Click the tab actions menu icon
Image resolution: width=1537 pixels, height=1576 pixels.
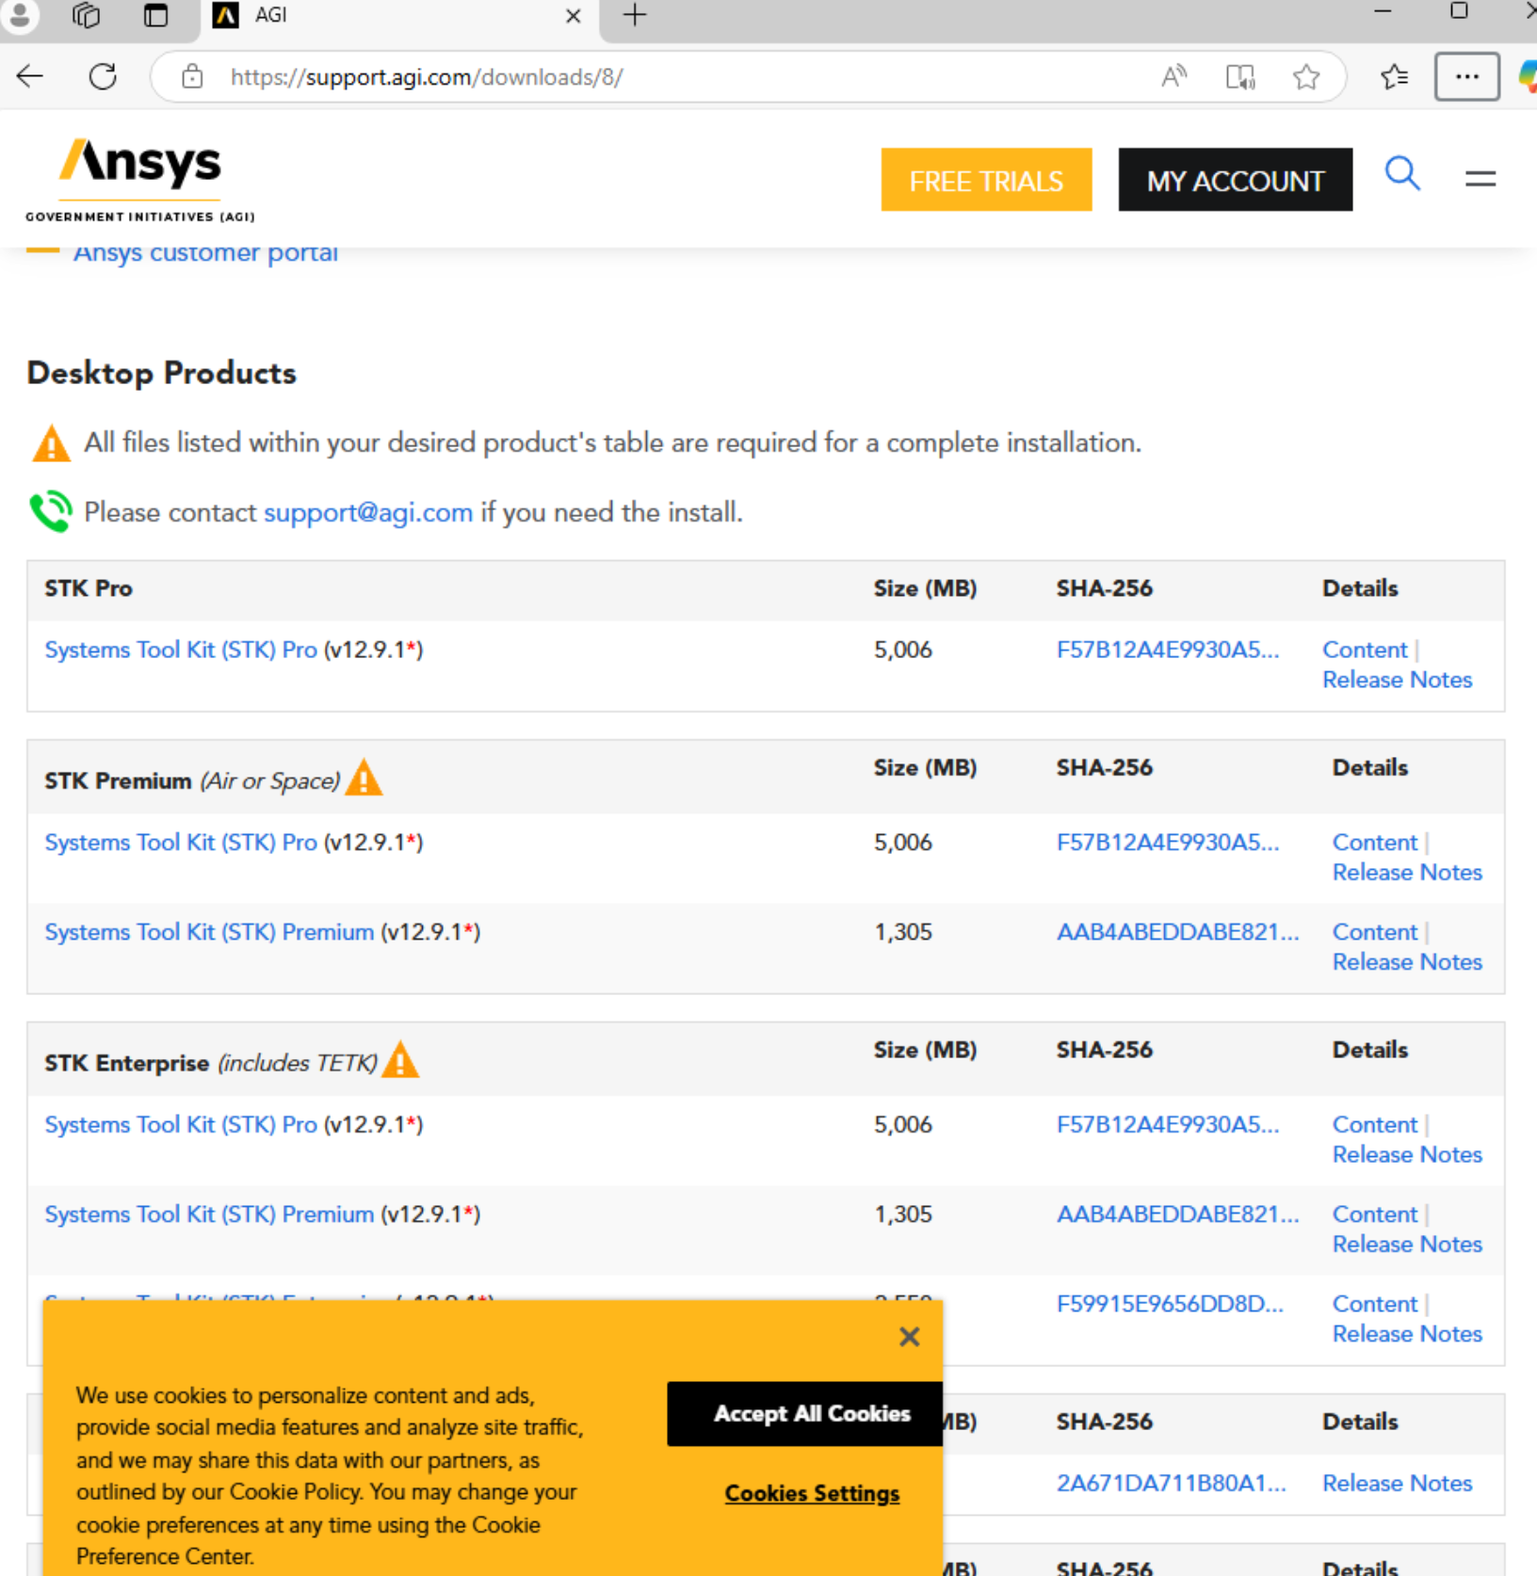[x=155, y=15]
